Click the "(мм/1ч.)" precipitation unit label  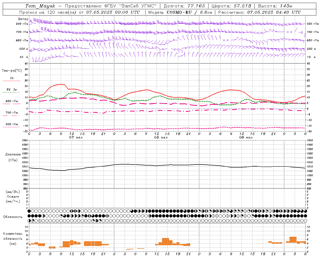[x=13, y=201]
